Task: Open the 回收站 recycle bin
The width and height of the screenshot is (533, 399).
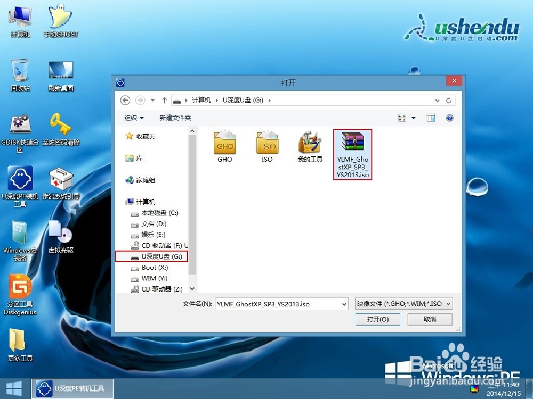Action: [x=20, y=75]
